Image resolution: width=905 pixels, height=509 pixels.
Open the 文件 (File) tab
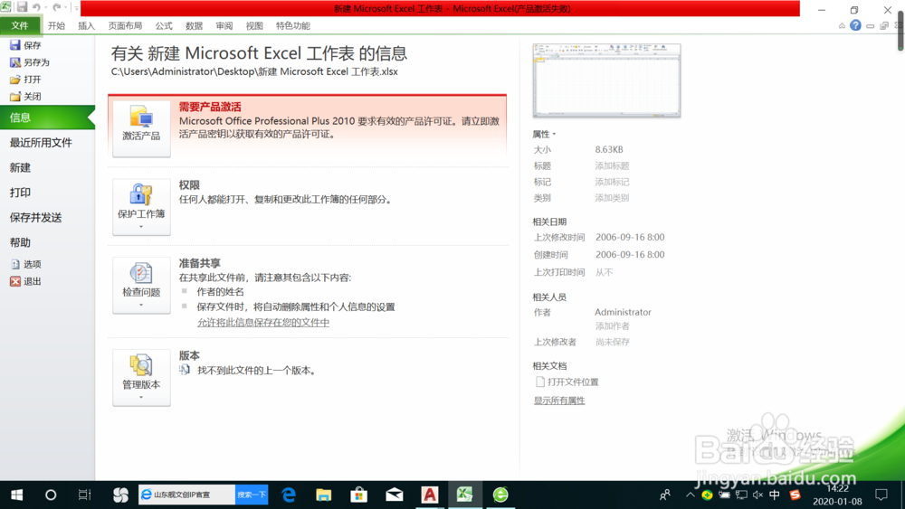[x=20, y=25]
